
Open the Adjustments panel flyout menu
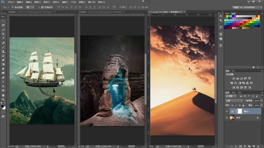coord(262,71)
